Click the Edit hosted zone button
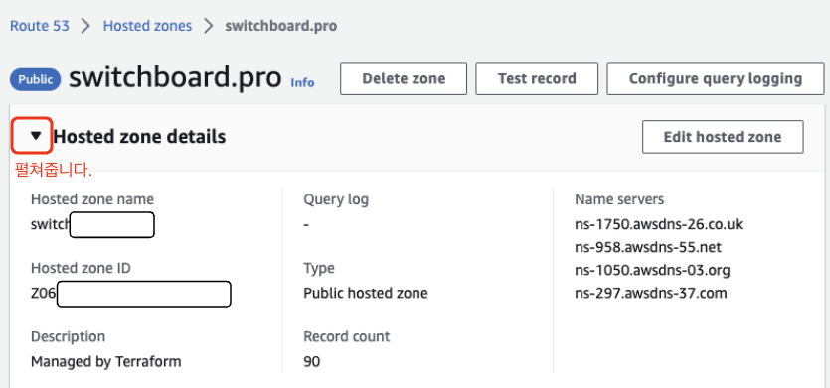The height and width of the screenshot is (388, 830). click(x=723, y=137)
